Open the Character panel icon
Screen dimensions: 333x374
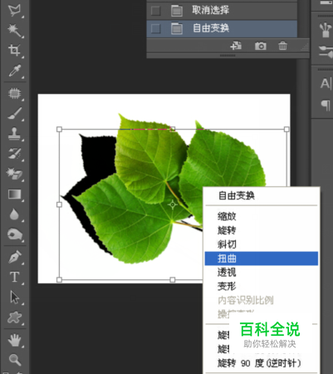326,83
